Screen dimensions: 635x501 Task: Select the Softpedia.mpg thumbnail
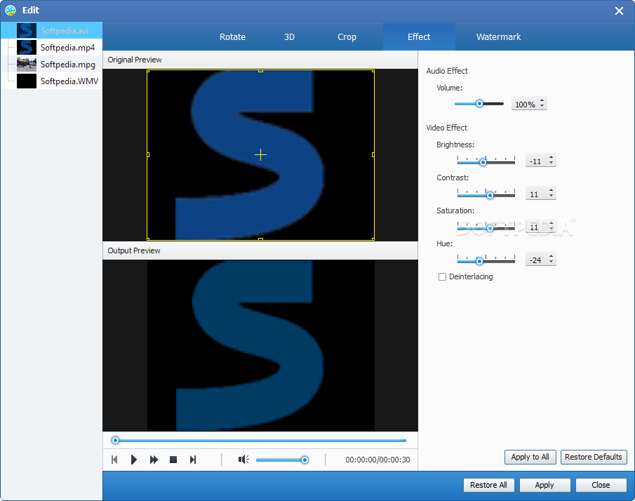[x=27, y=65]
